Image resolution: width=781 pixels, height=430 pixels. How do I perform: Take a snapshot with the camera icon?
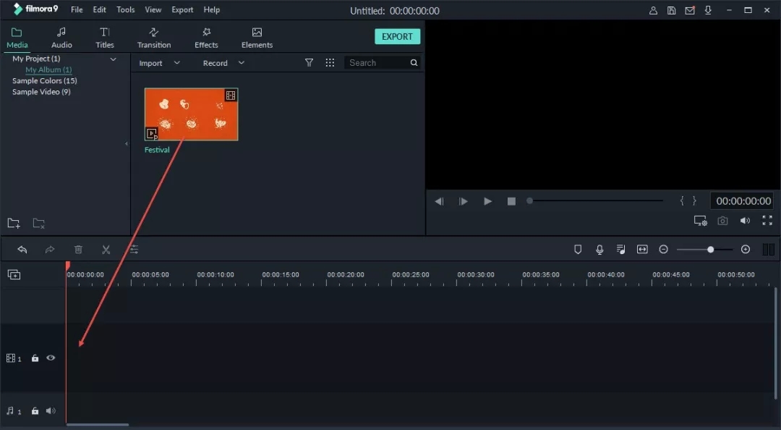(722, 221)
